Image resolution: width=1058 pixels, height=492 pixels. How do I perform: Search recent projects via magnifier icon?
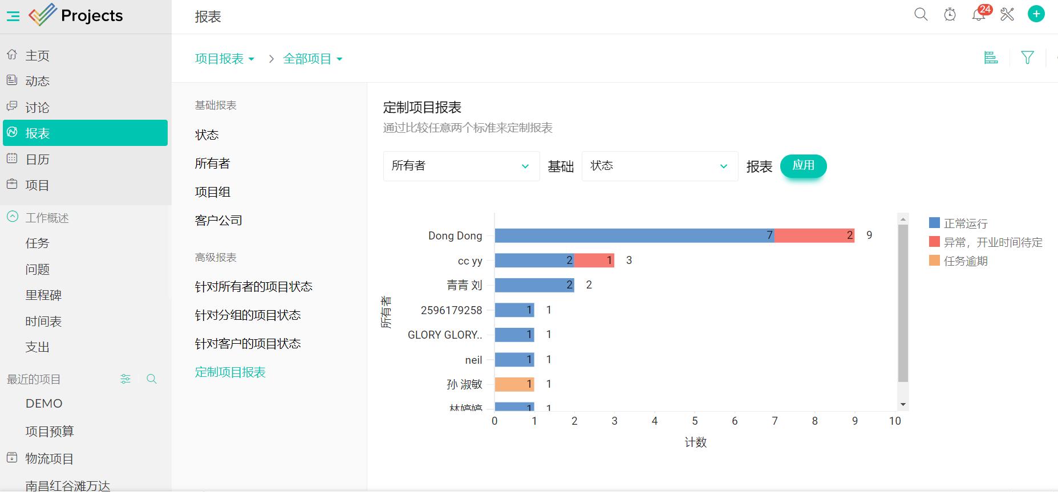(152, 379)
